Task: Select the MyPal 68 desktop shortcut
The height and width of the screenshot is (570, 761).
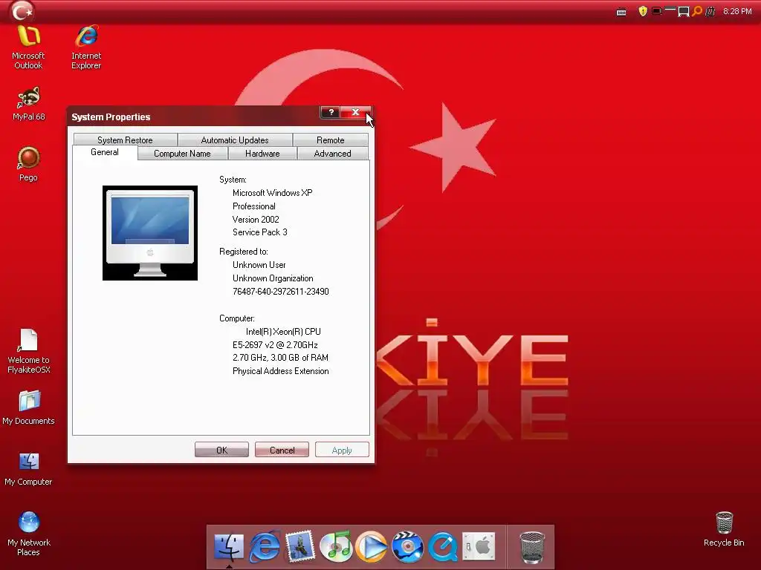Action: click(x=29, y=104)
